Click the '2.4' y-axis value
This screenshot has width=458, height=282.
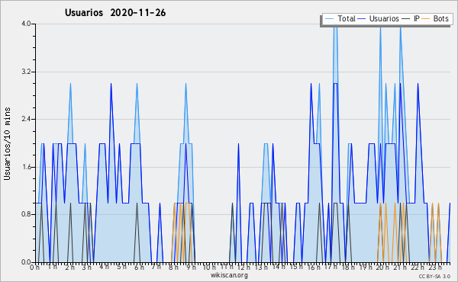click(x=26, y=119)
